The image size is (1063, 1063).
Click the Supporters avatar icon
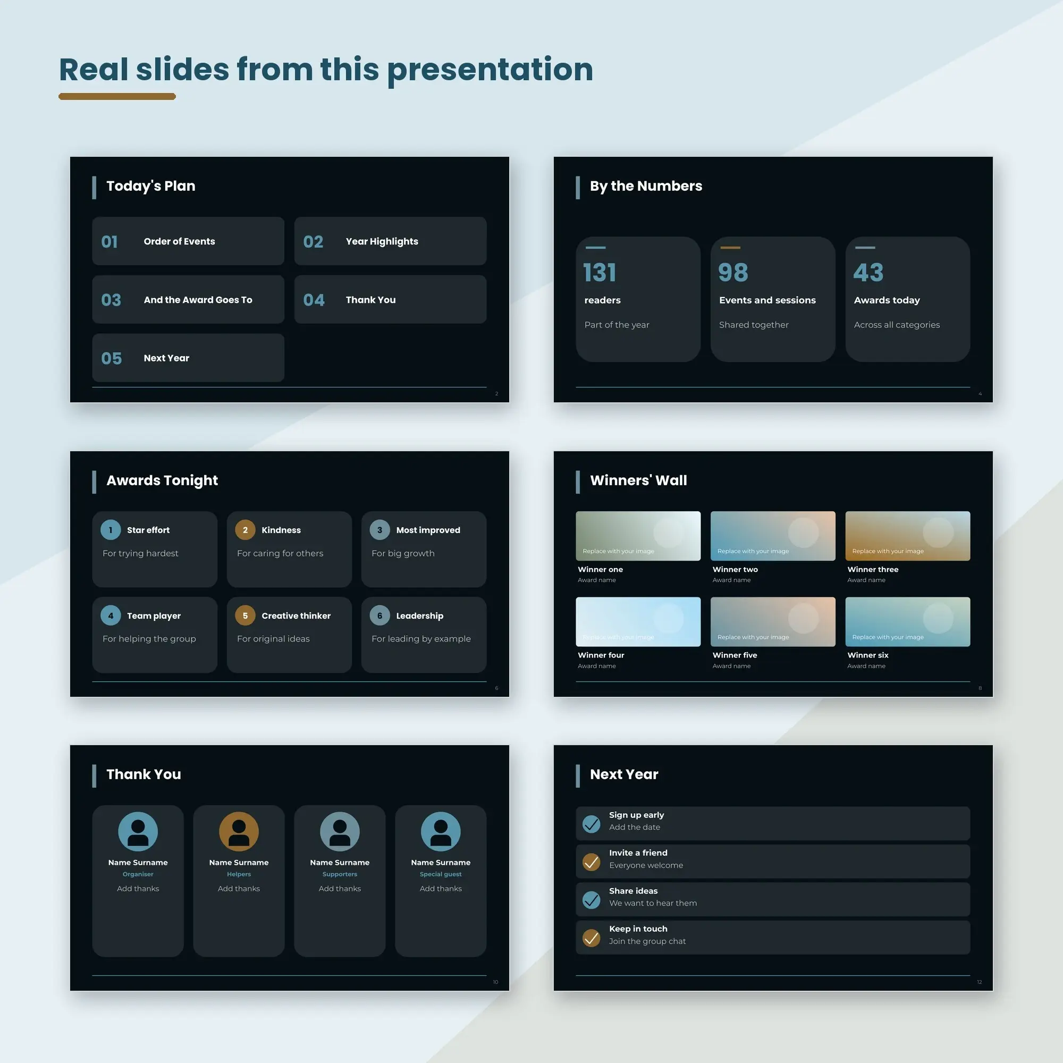point(340,831)
